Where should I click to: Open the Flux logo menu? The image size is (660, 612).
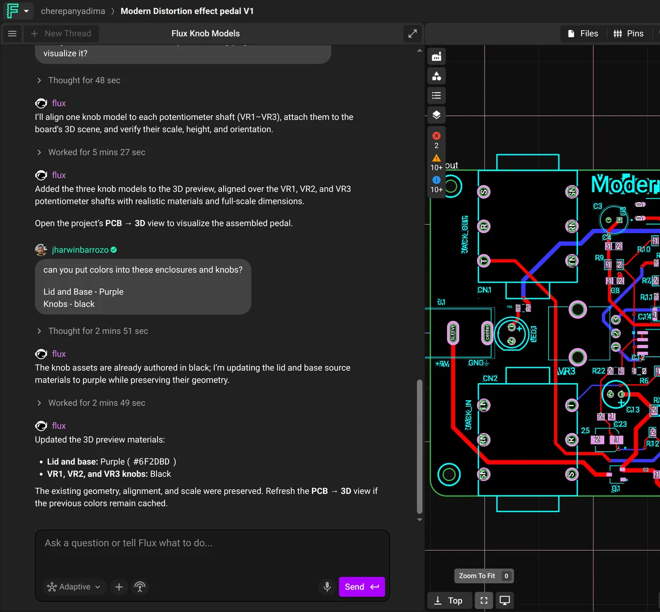point(12,11)
